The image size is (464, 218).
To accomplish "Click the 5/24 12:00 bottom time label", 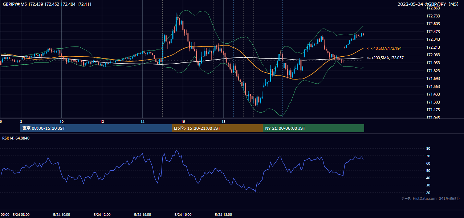I will tap(102, 215).
